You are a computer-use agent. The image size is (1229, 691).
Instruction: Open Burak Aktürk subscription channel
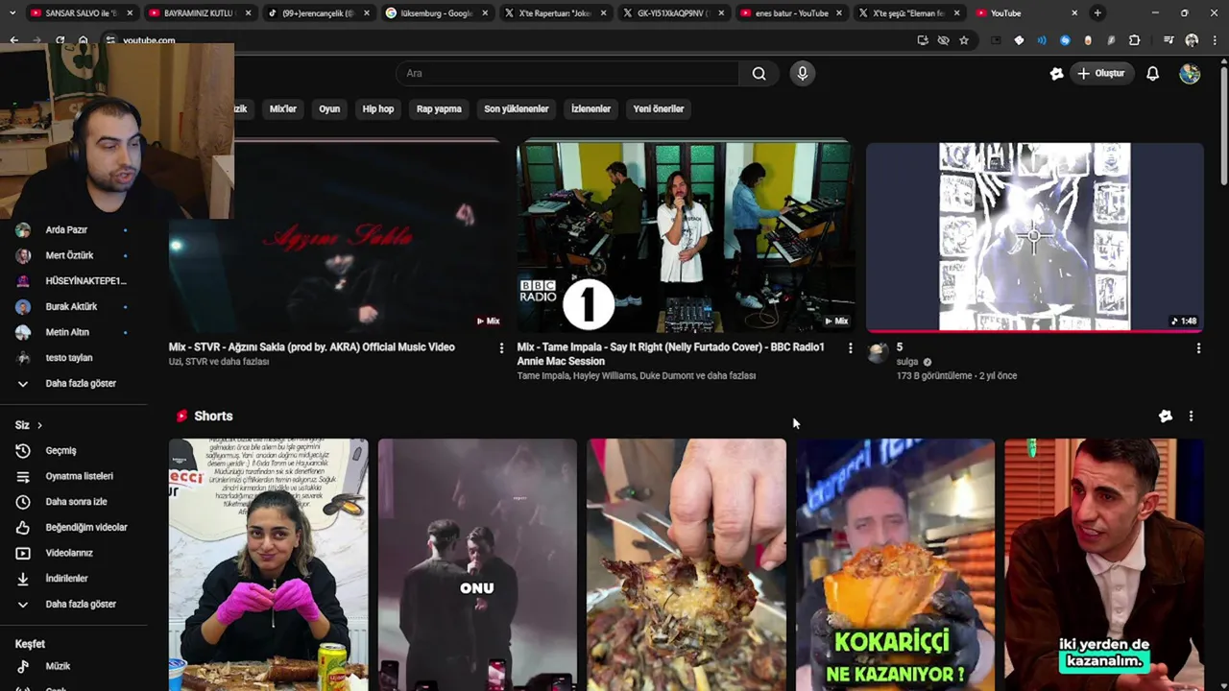[x=72, y=306]
